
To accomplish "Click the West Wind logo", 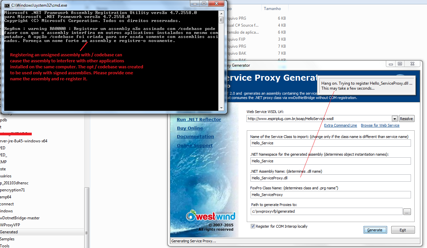I will 211,215.
